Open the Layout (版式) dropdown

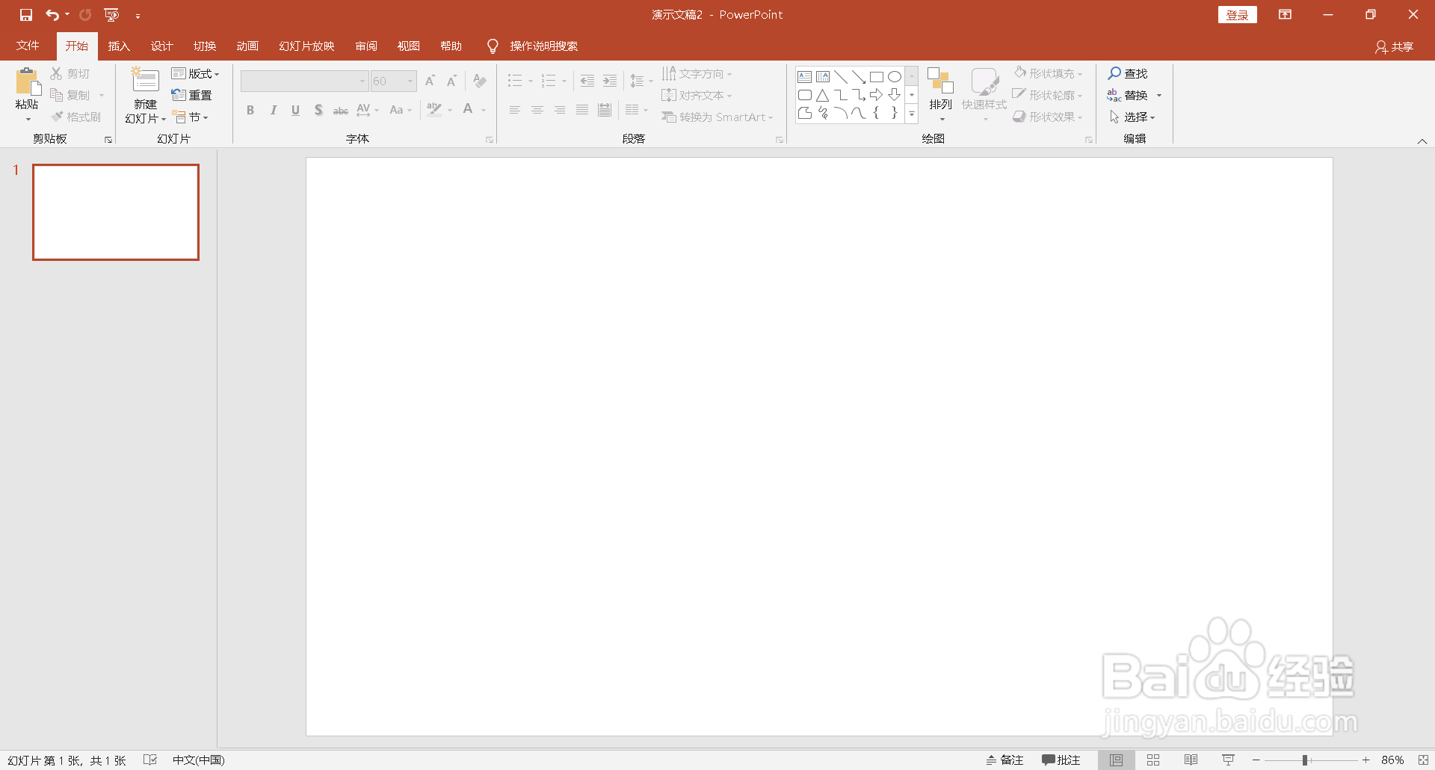(195, 73)
